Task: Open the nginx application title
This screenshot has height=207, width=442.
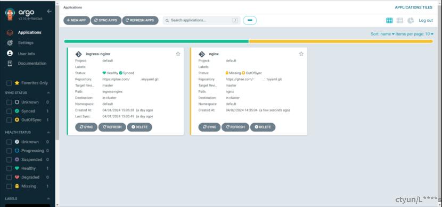Action: [x=214, y=54]
